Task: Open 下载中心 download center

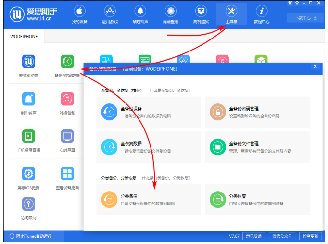Action: click(x=306, y=18)
